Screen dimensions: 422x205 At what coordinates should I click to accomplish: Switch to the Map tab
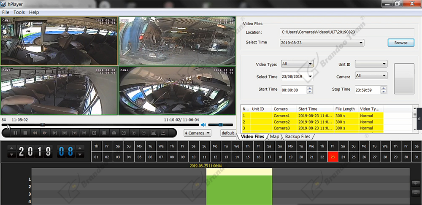tap(275, 137)
